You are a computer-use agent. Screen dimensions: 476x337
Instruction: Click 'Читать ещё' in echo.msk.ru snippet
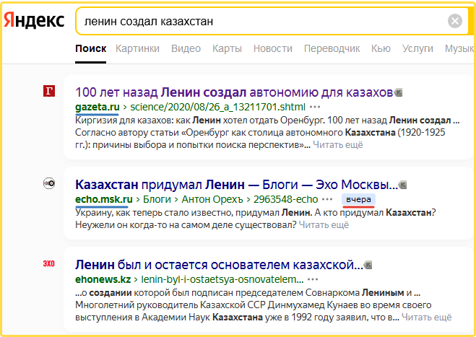pyautogui.click(x=324, y=224)
